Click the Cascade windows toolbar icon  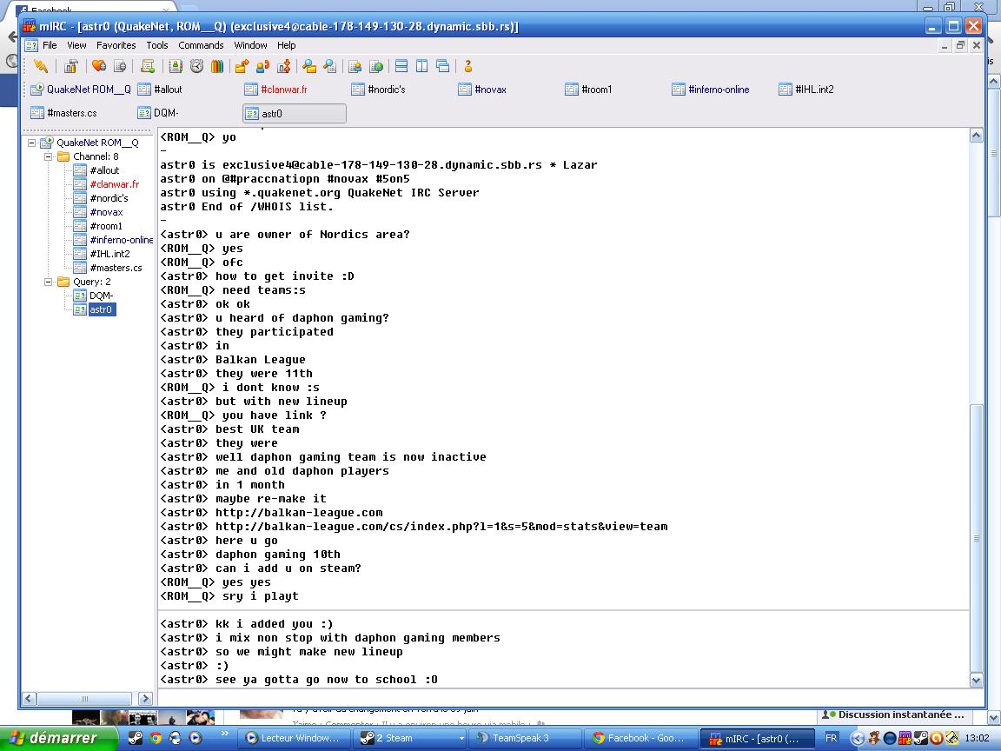coord(442,66)
